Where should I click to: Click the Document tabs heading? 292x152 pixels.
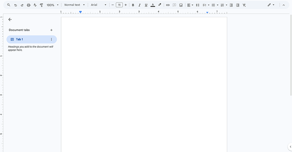coord(19,30)
